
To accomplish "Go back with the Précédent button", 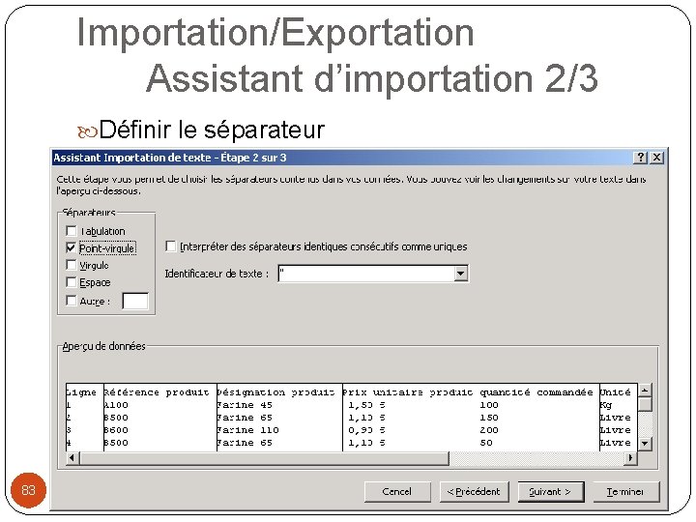I will [x=474, y=492].
